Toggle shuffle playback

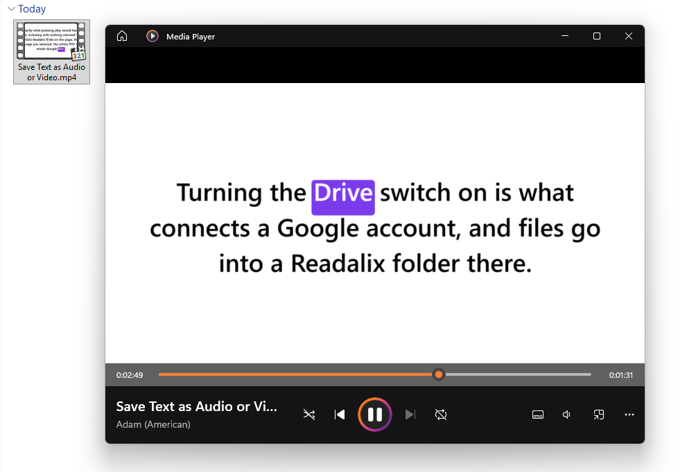(309, 415)
